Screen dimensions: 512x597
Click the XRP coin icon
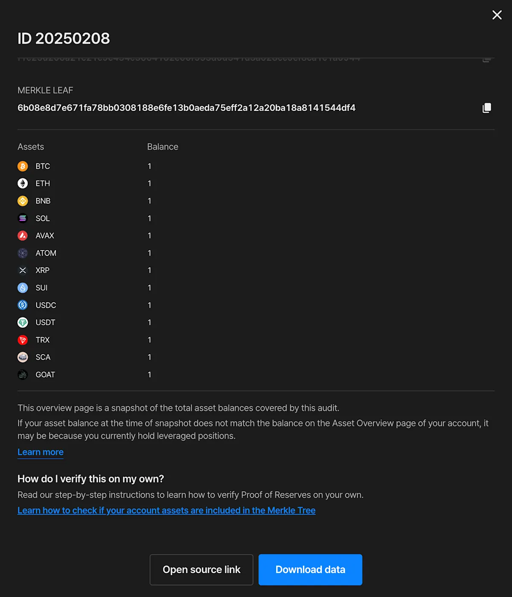[23, 271]
